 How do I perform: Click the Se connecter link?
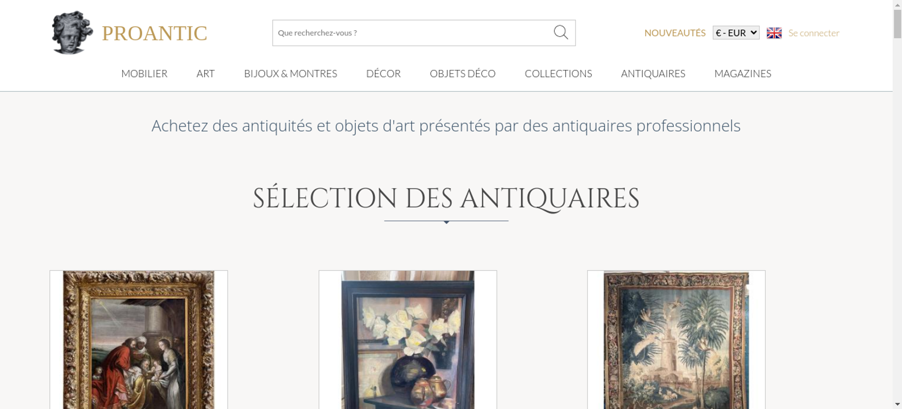[x=814, y=33]
